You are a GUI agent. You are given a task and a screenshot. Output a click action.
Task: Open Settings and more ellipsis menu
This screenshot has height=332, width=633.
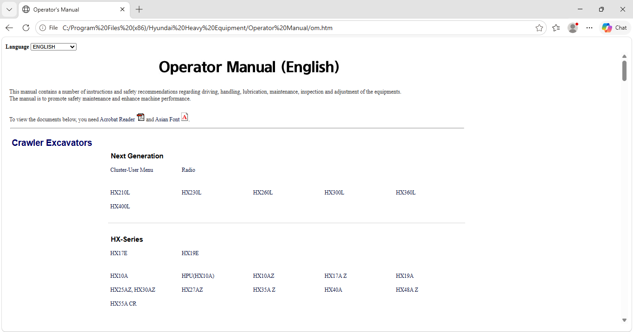coord(589,28)
